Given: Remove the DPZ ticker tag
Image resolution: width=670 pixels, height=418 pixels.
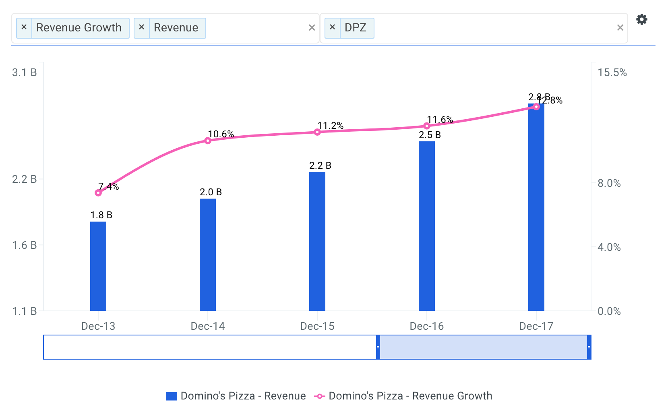Looking at the screenshot, I should (333, 27).
